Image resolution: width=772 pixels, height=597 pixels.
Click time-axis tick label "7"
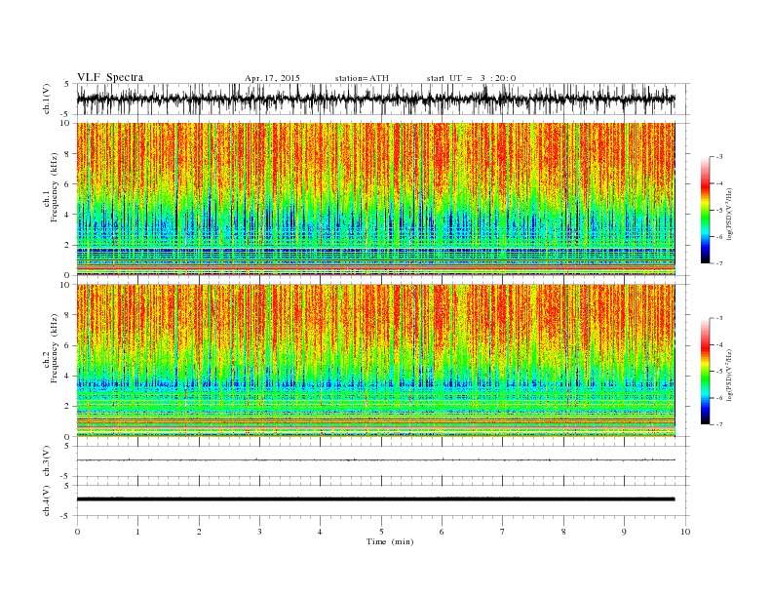503,532
